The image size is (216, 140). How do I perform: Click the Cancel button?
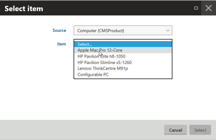[175, 130]
